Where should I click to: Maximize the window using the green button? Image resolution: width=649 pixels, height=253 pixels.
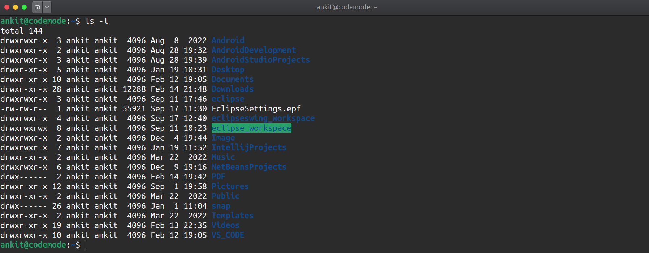(x=24, y=7)
